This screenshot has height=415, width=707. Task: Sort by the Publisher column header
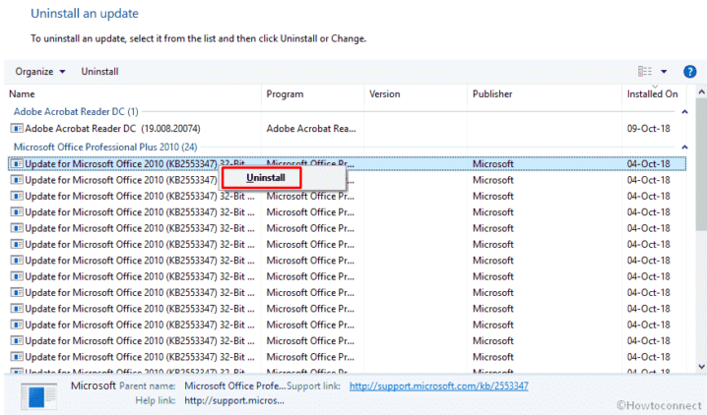tap(492, 94)
